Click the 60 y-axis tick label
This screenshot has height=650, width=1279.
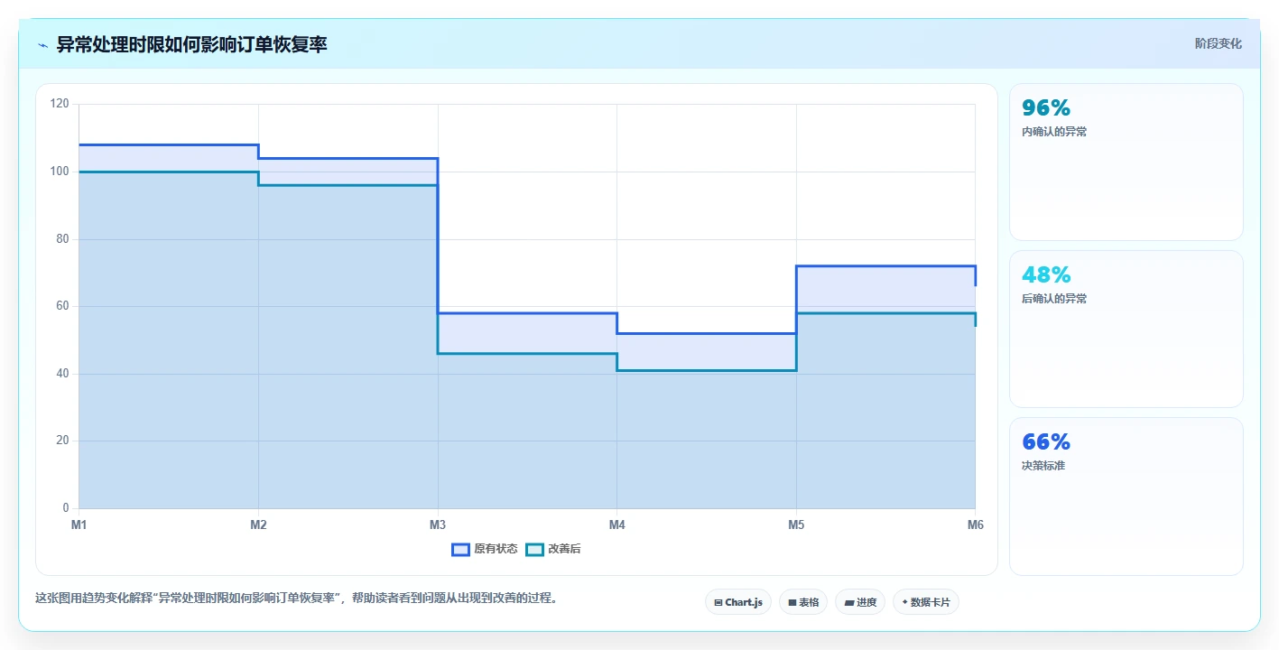(62, 306)
